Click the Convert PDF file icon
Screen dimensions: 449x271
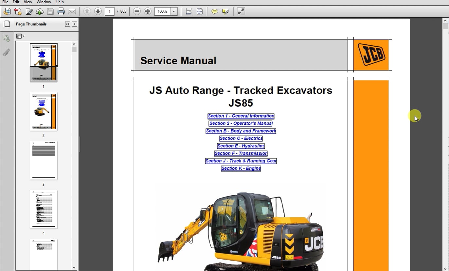coord(18,11)
